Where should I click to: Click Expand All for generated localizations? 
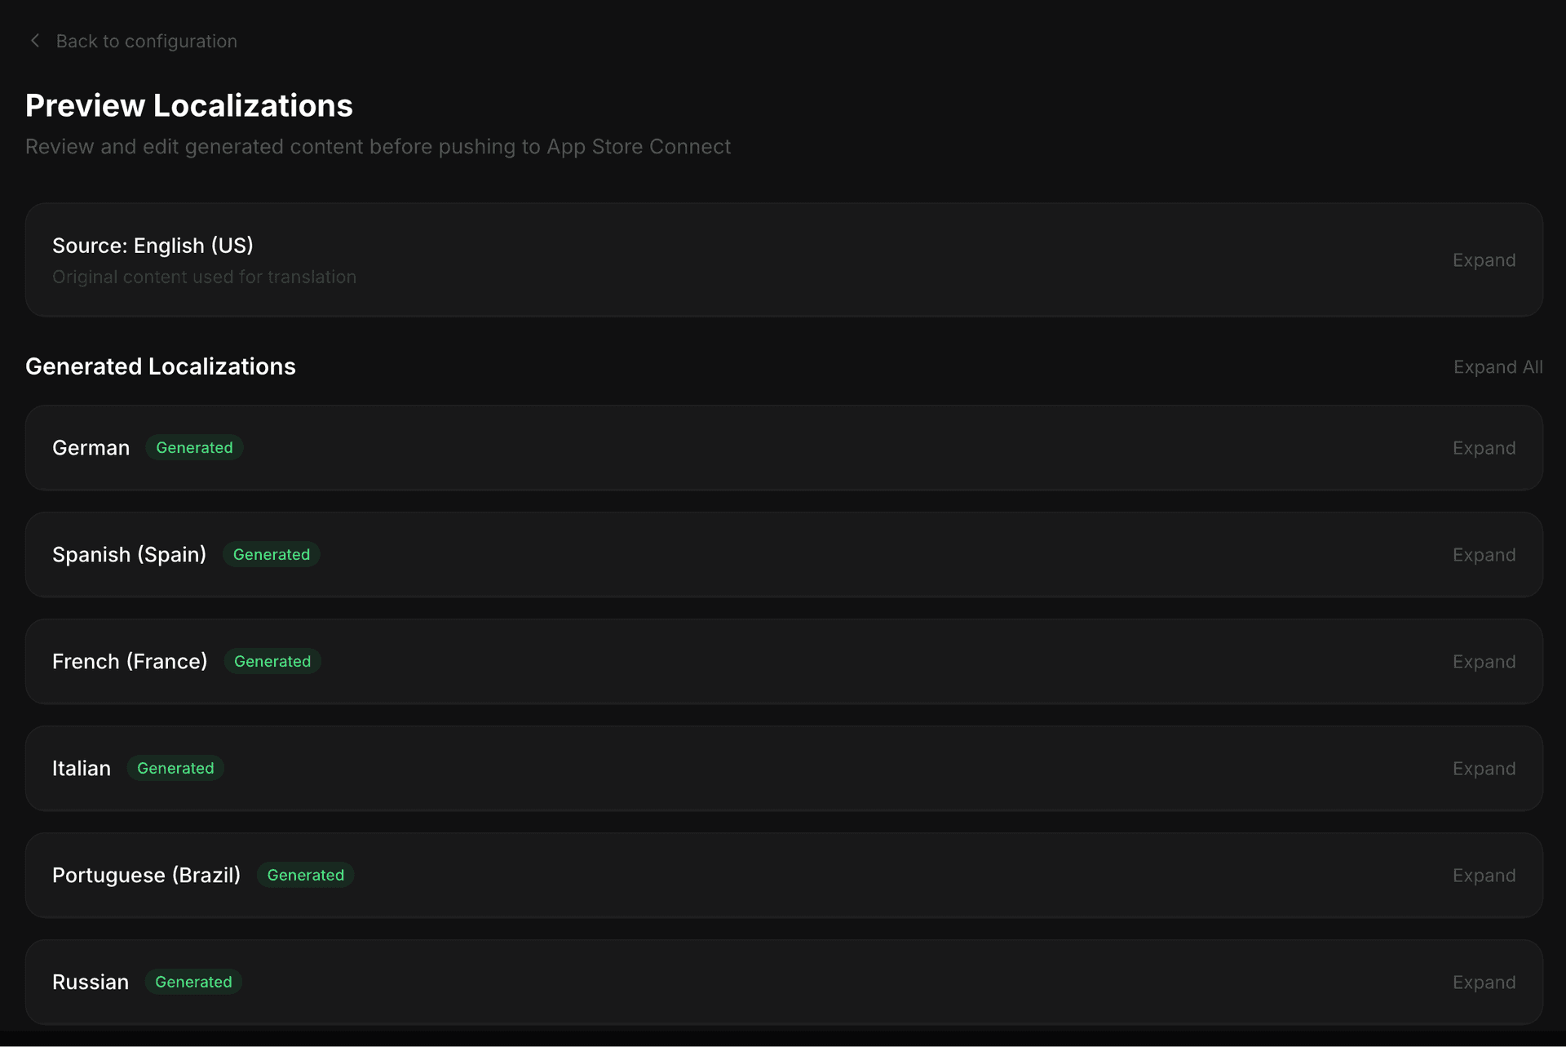point(1497,367)
